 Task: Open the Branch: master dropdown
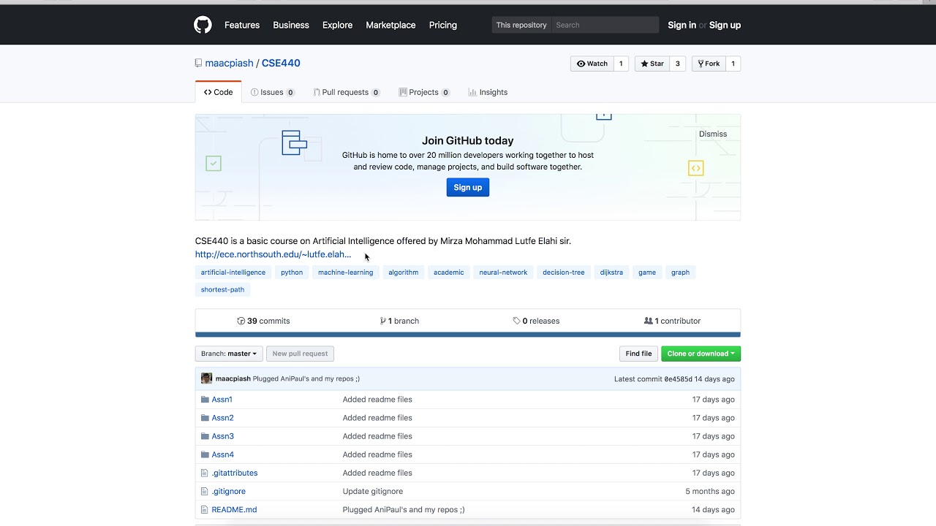[229, 354]
